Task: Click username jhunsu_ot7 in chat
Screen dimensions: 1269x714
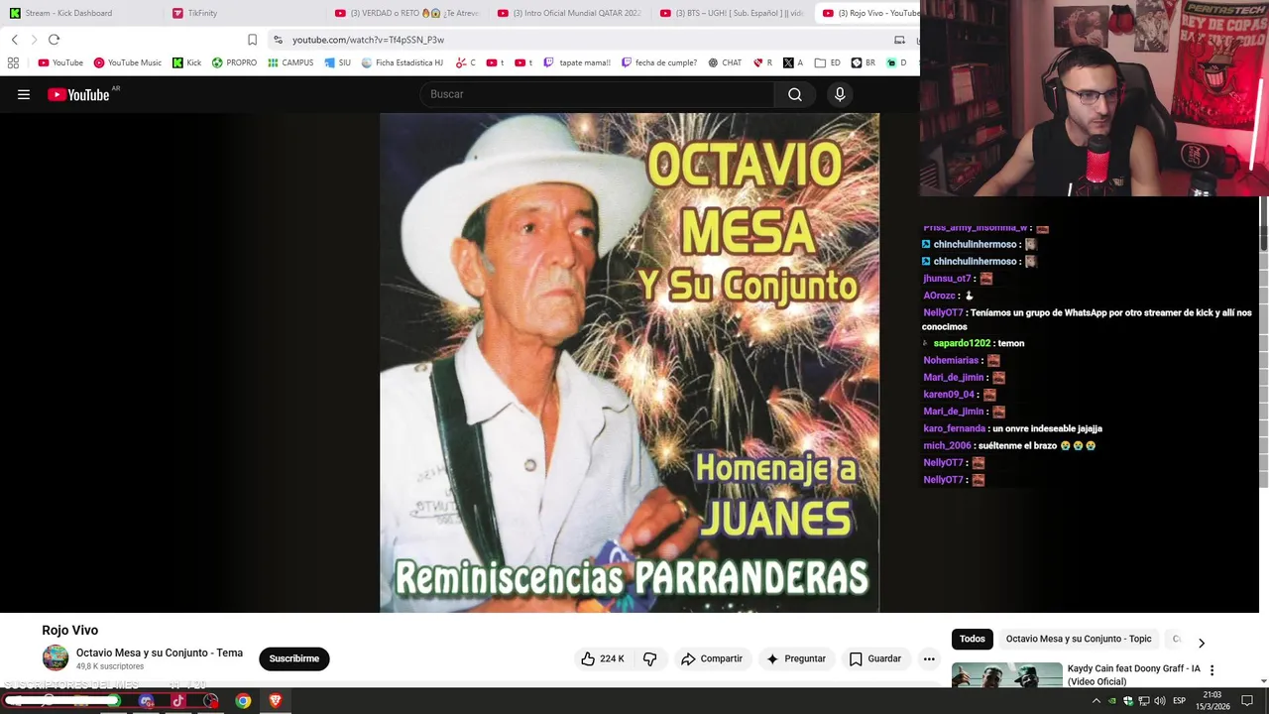Action: pos(947,279)
